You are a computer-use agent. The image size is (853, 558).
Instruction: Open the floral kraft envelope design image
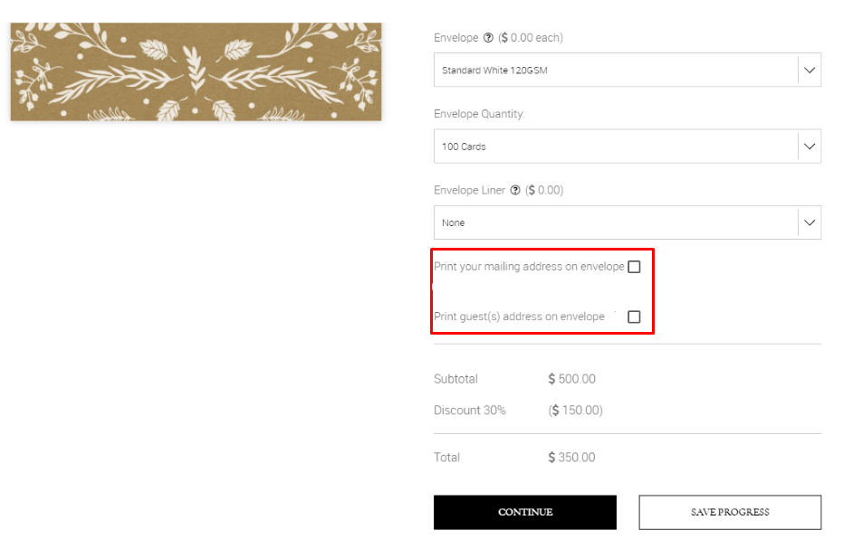click(196, 71)
